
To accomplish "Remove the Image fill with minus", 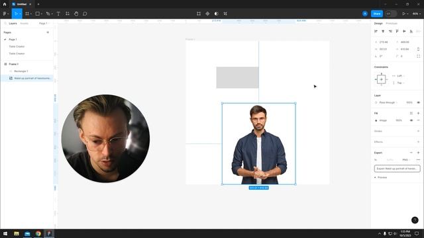I will pos(418,120).
